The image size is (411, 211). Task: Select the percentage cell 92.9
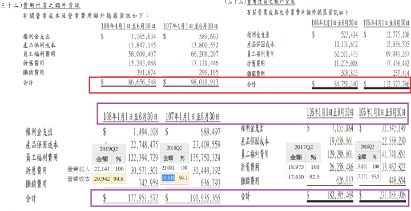coord(314,177)
